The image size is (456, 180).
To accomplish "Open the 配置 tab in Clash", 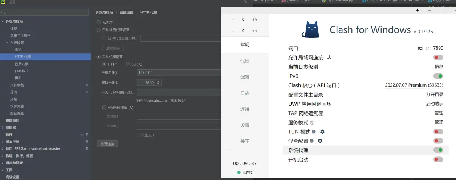I will [245, 77].
